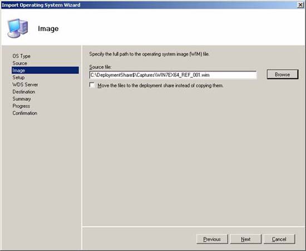The height and width of the screenshot is (251, 306).
Task: Select the Progress step
Action: 21,106
